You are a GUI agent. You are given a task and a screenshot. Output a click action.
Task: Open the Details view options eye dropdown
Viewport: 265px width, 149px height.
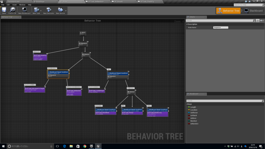pyautogui.click(x=262, y=21)
